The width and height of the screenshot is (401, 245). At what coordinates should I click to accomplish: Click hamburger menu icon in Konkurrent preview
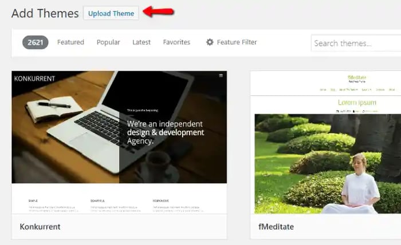pos(221,75)
